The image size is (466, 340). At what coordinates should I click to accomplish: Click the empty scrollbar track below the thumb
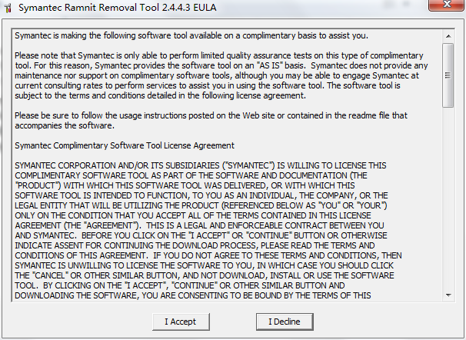448,198
